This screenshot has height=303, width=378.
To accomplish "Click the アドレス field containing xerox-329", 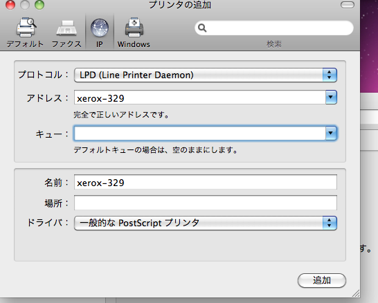I will point(200,98).
